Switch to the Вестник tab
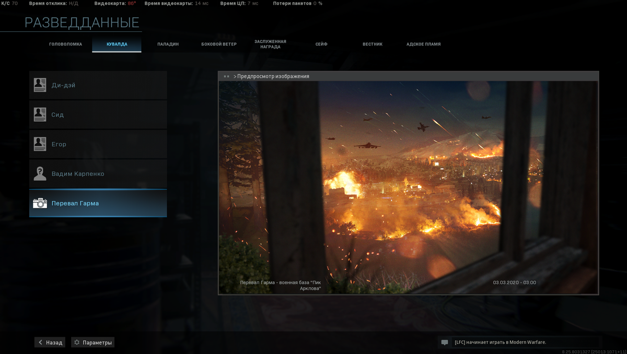Screen dimensions: 627x354 click(373, 44)
